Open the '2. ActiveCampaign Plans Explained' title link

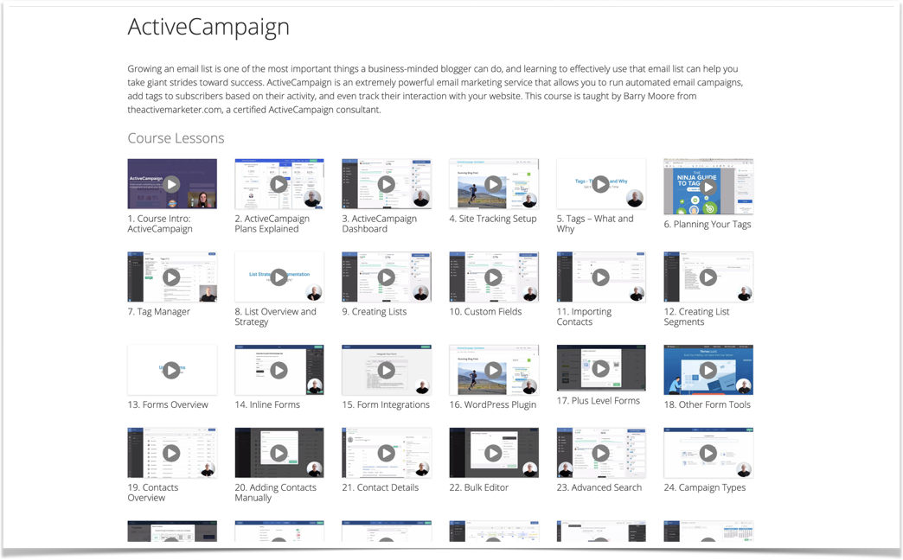pos(272,224)
